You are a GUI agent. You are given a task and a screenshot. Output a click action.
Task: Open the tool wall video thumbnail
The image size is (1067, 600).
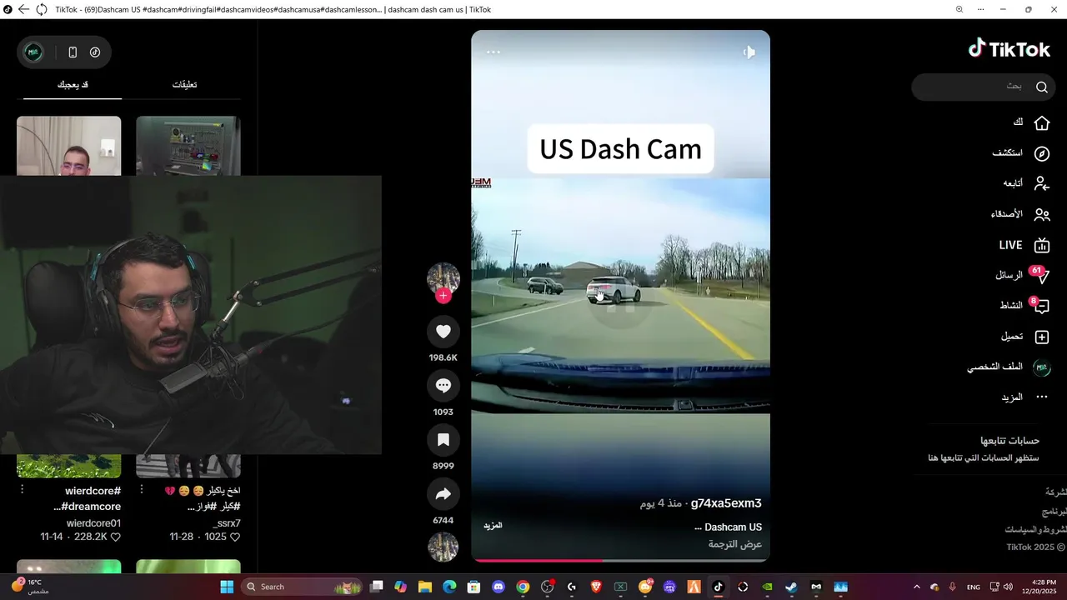pyautogui.click(x=188, y=146)
